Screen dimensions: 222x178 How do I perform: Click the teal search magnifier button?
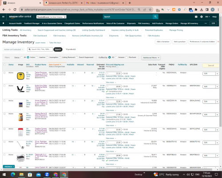pyautogui.click(x=155, y=16)
